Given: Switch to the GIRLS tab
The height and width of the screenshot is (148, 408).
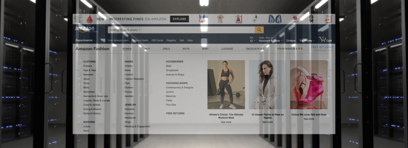Looking at the screenshot, I should [x=166, y=49].
